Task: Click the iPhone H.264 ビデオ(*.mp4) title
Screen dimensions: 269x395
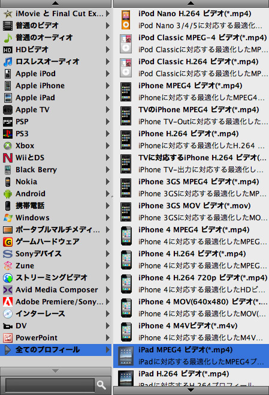Action: pos(188,134)
